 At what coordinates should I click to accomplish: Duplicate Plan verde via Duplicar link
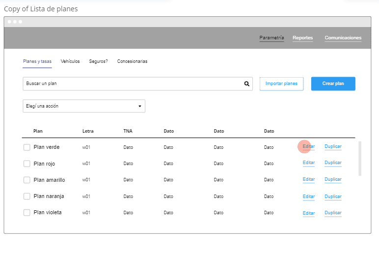pos(333,146)
